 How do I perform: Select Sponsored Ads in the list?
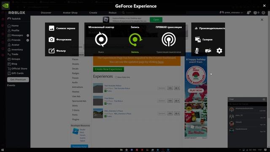79,101
